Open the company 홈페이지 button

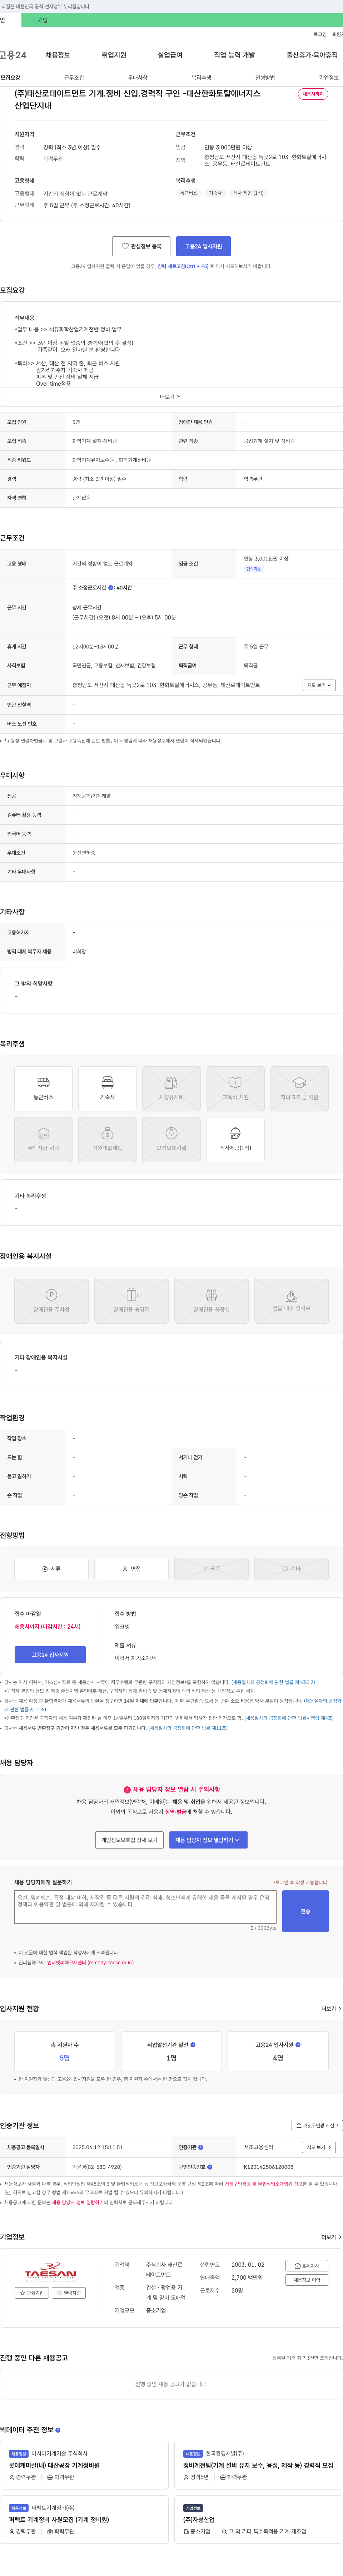tap(307, 2266)
